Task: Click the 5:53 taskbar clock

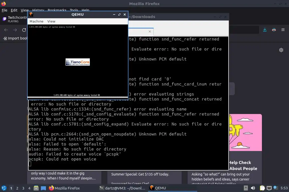Action: [284, 188]
